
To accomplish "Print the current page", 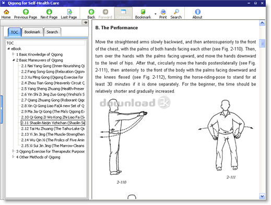I will 163,14.
